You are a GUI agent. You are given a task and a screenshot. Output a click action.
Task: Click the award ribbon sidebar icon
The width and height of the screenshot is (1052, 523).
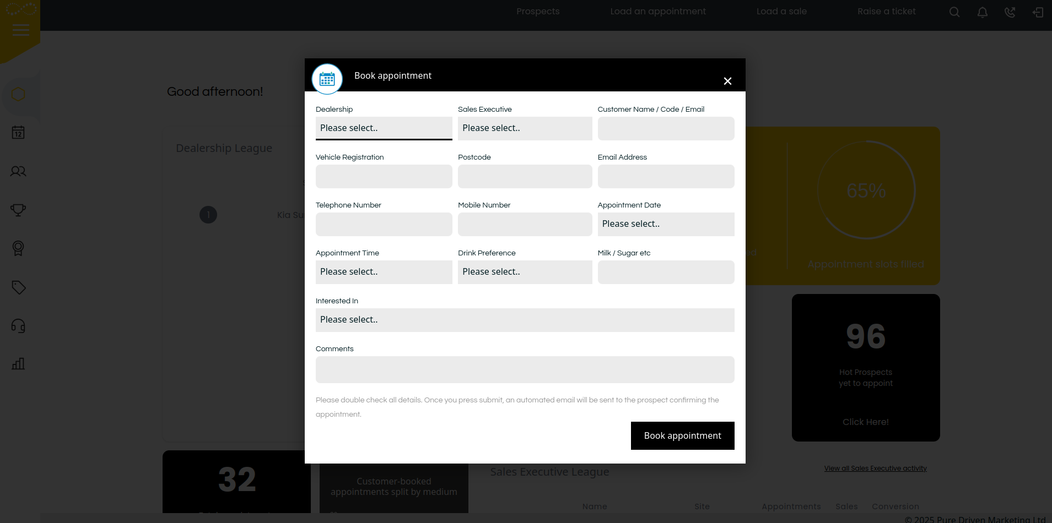tap(18, 248)
